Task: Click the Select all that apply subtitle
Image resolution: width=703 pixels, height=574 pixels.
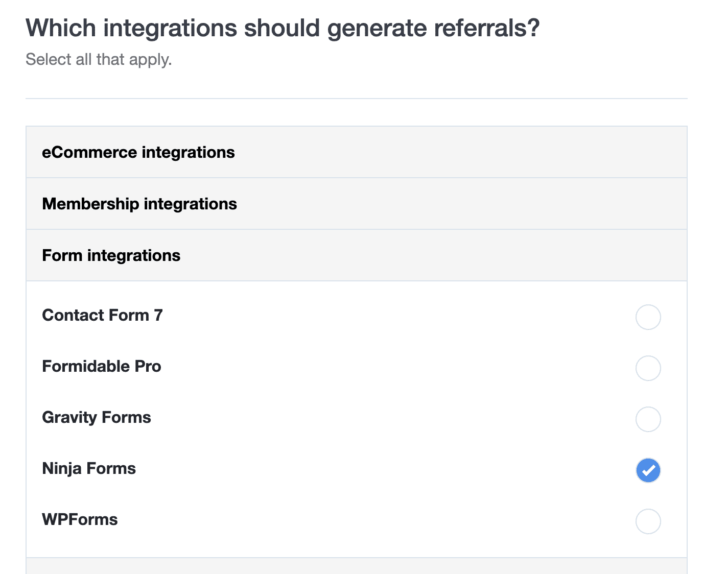Action: click(x=99, y=59)
